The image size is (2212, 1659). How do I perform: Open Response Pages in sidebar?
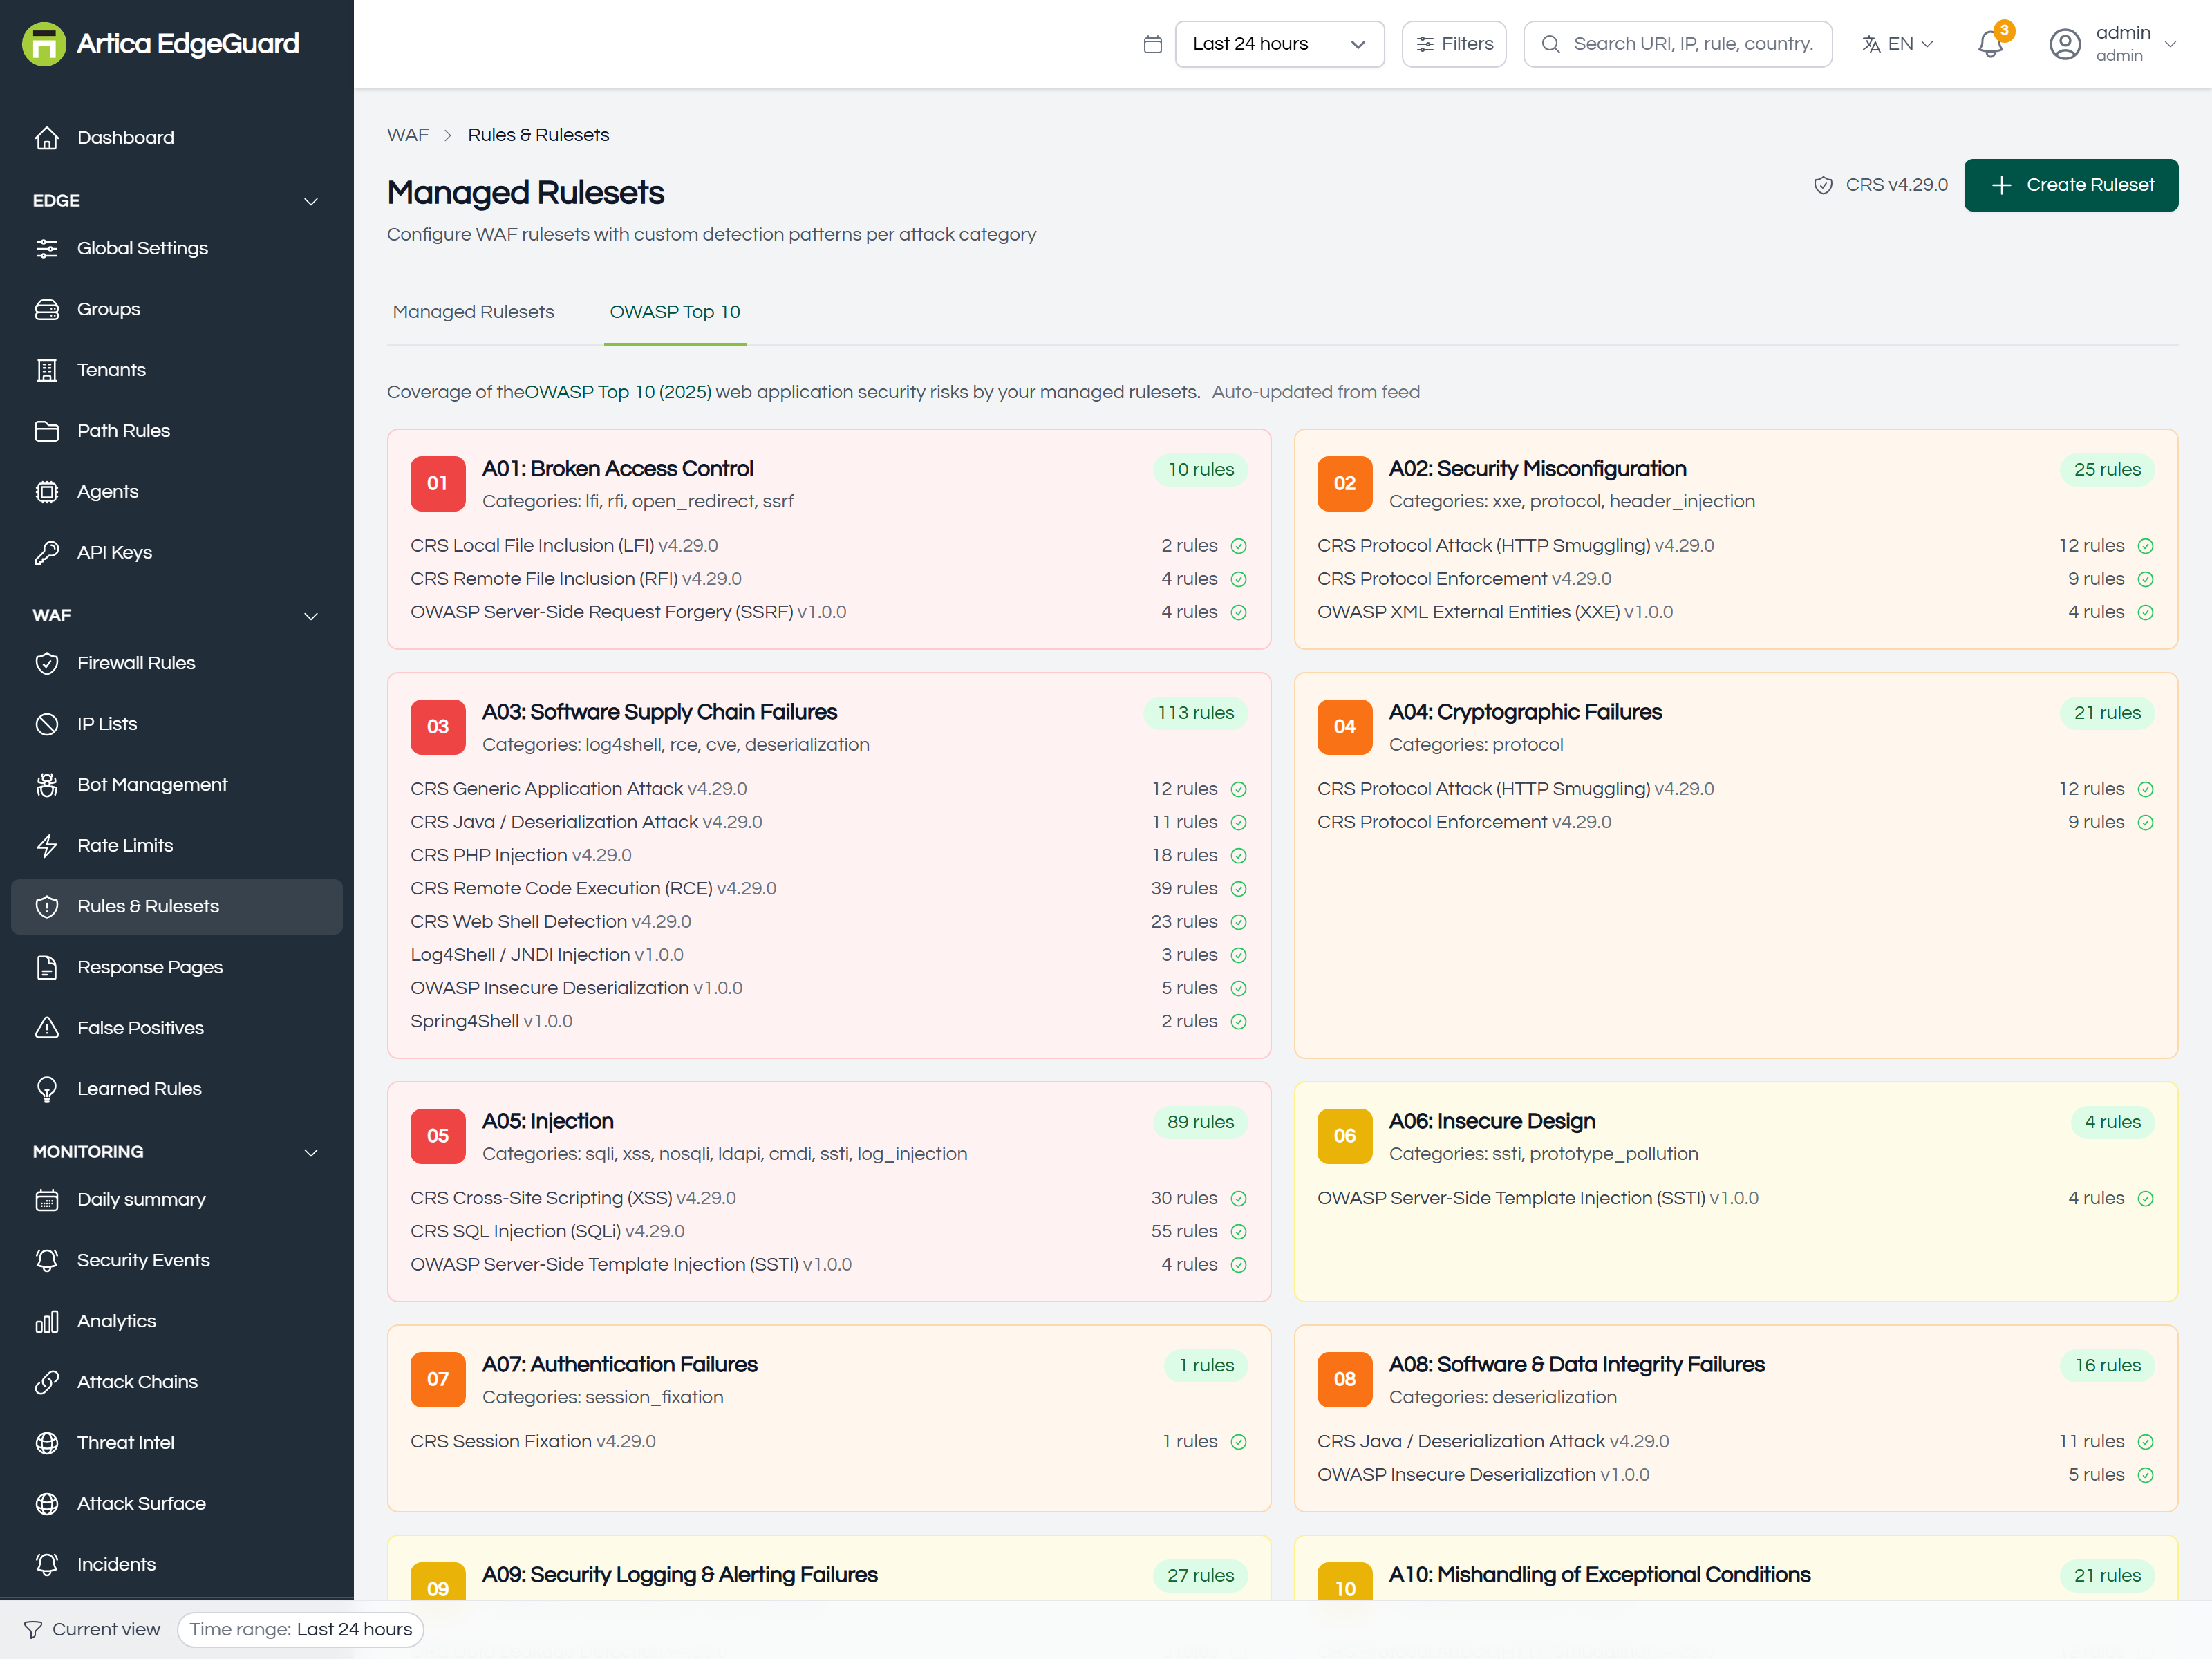click(x=177, y=967)
